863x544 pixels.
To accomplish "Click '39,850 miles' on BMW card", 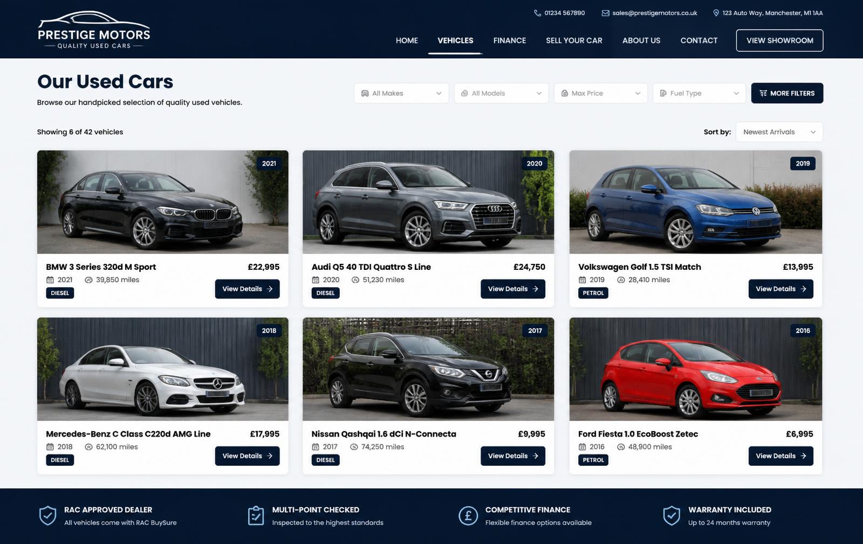I will click(x=118, y=280).
